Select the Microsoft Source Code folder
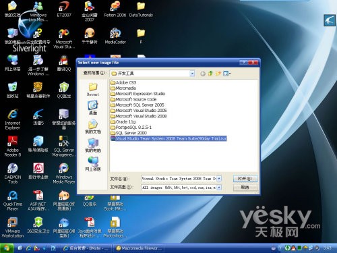Image resolution: width=337 pixels, height=253 pixels. click(133, 99)
